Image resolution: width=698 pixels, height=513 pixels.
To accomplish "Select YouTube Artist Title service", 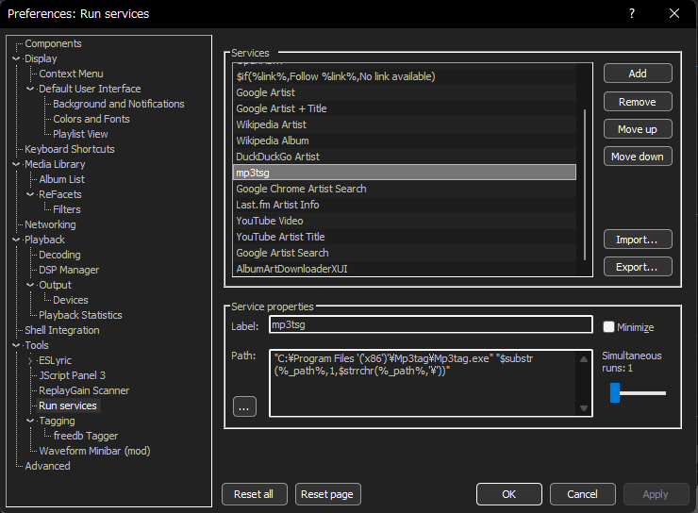I will click(405, 237).
